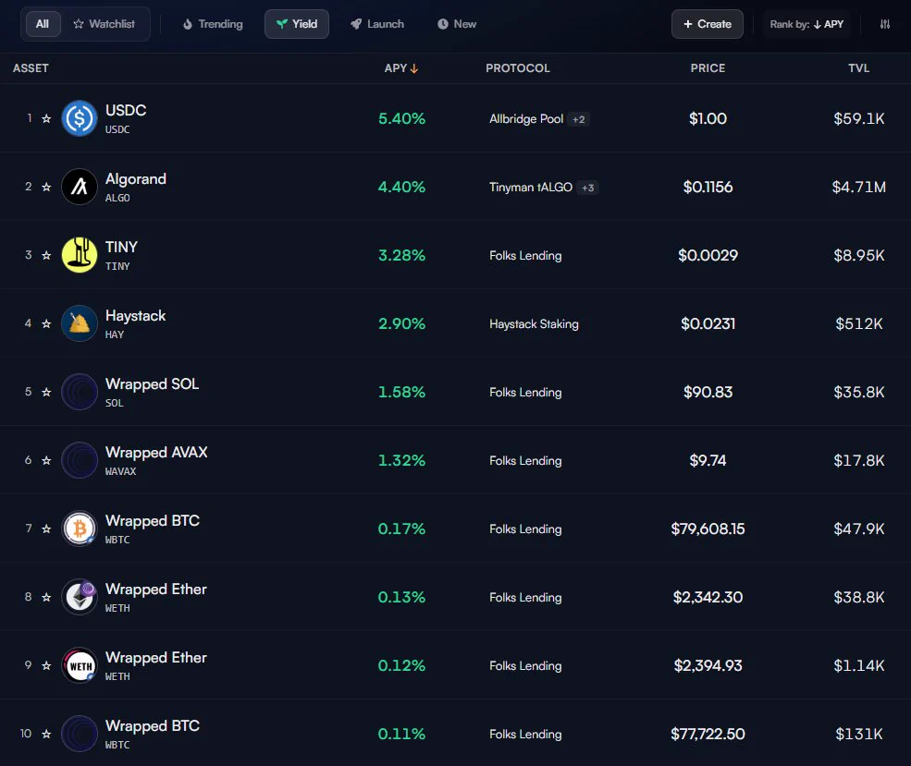Star USDC to add to watchlist
This screenshot has height=766, width=911.
click(46, 118)
